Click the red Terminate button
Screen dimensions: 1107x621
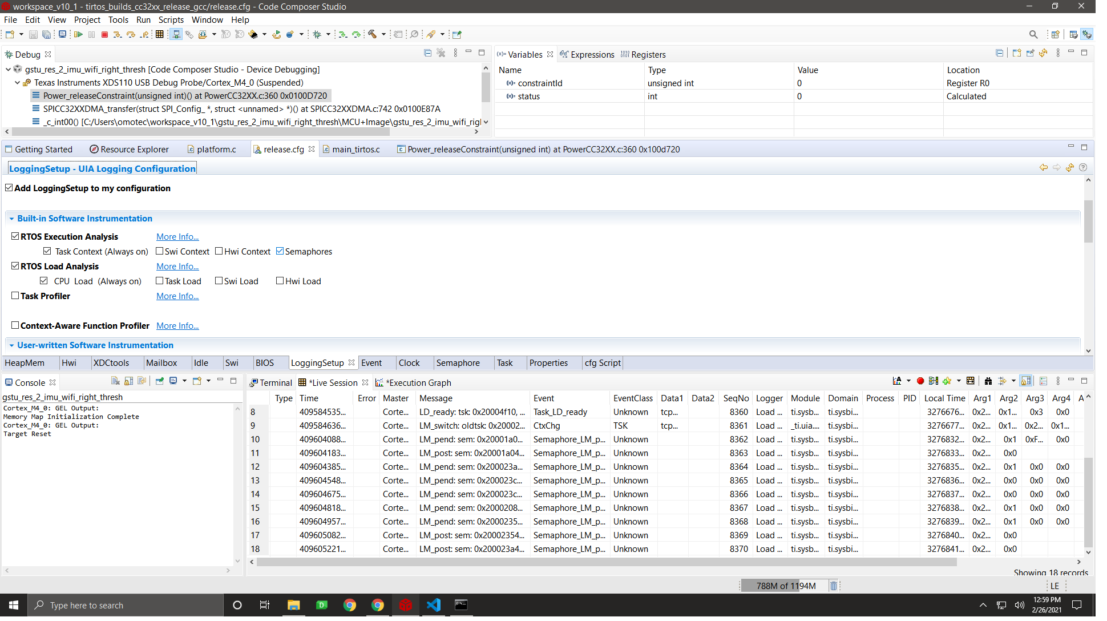click(x=104, y=35)
